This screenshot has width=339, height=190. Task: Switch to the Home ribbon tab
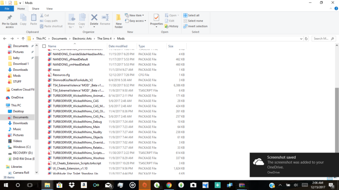[x=21, y=9]
